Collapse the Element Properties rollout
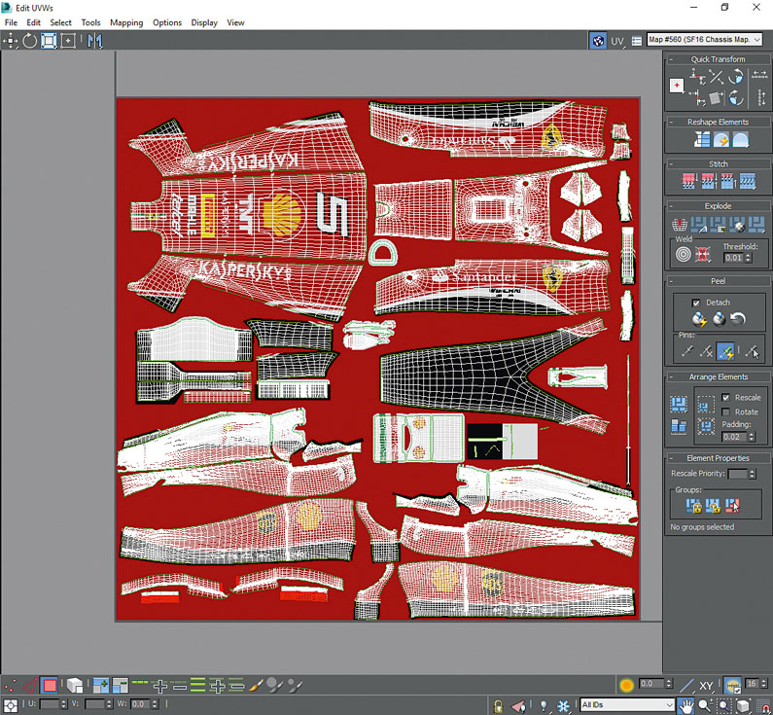The width and height of the screenshot is (773, 715). pos(671,458)
